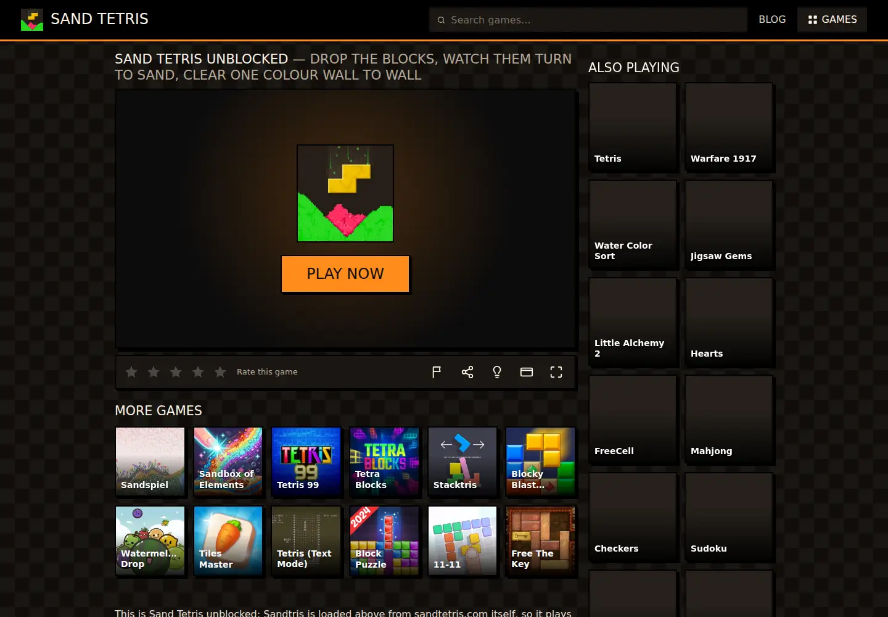Image resolution: width=888 pixels, height=617 pixels.
Task: Rate the game one star
Action: (131, 371)
